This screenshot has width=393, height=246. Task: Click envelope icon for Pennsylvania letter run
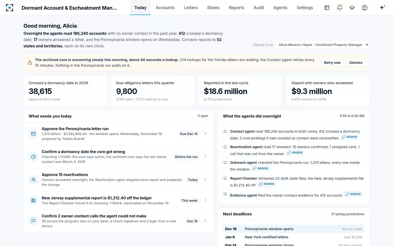33,134
